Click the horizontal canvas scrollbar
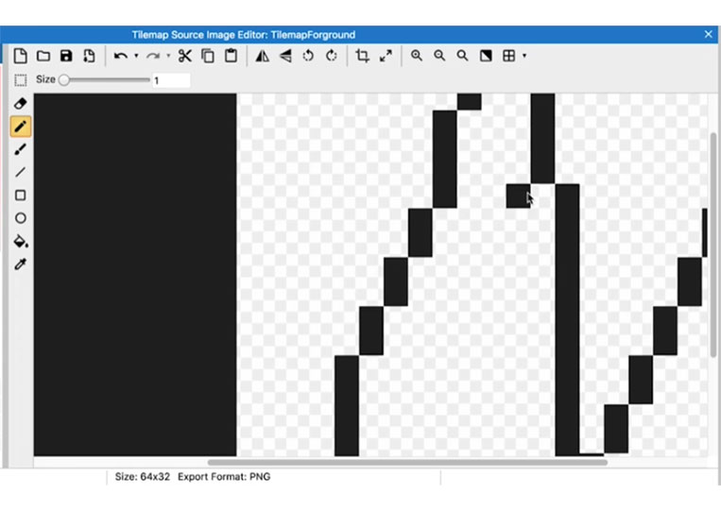 click(407, 462)
